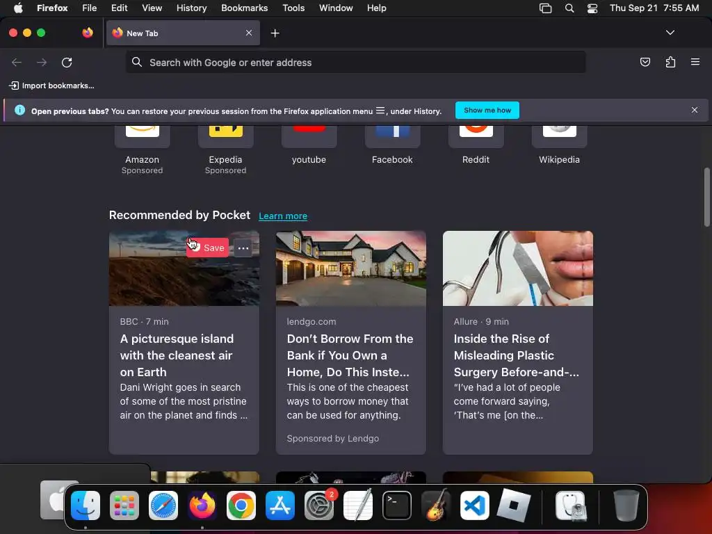Screen dimensions: 712x534
Task: Click Sponsored by Lendgo text
Action: click(x=333, y=438)
